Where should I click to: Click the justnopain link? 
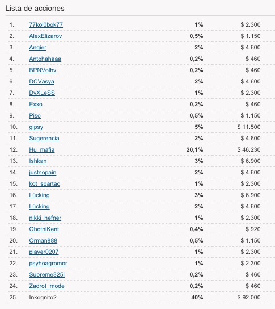point(43,173)
